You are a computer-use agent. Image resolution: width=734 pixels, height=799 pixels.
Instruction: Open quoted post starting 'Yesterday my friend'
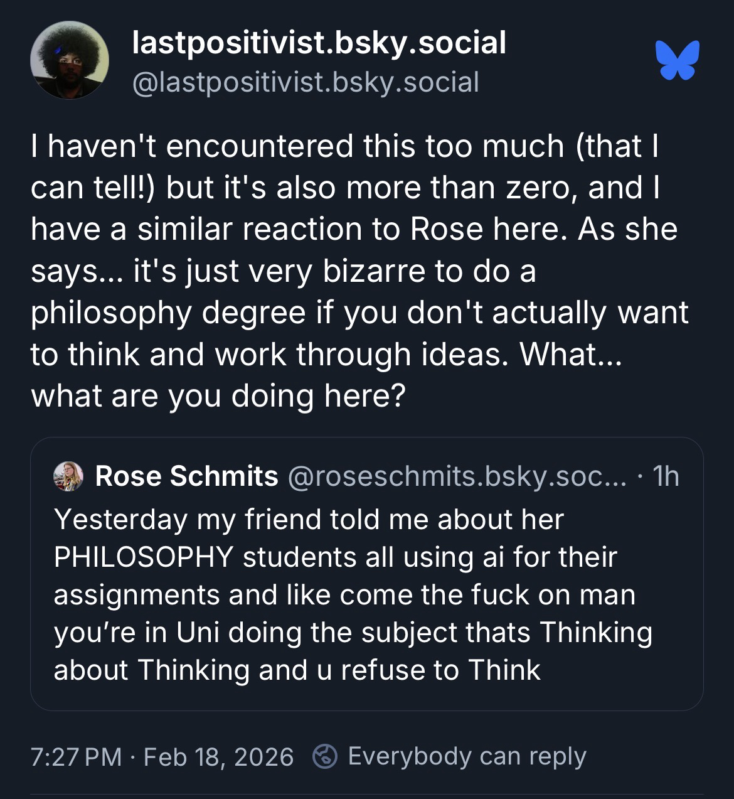click(309, 520)
